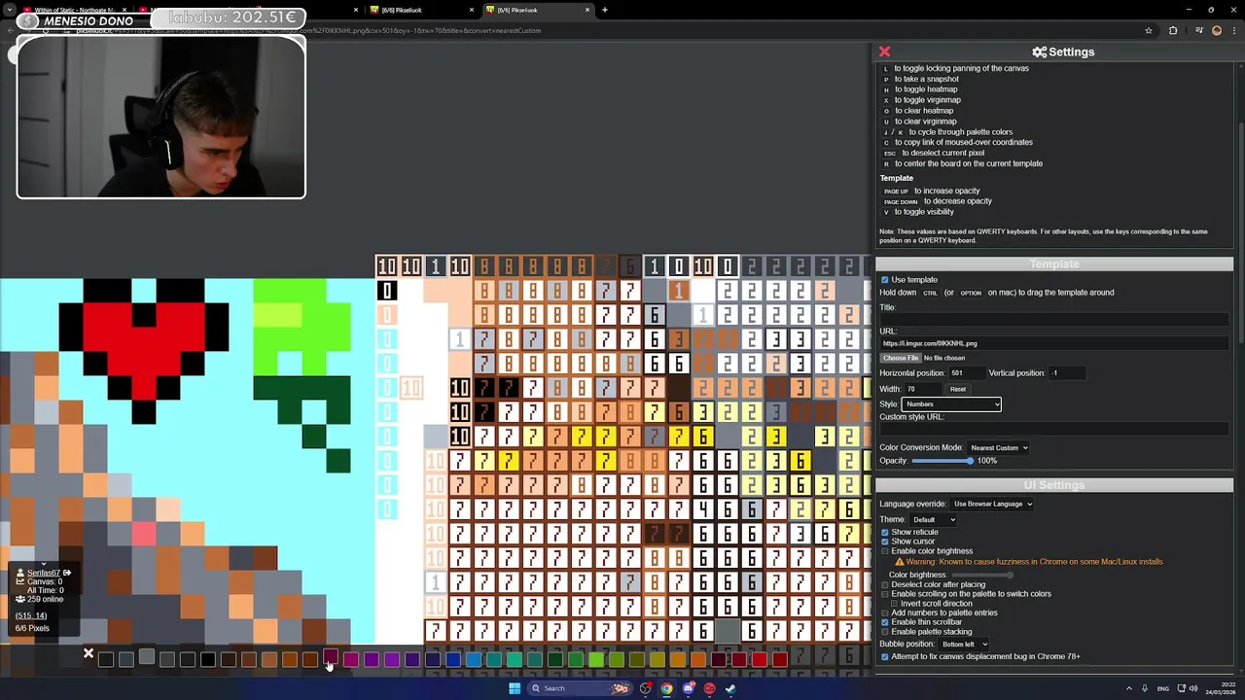The image size is (1245, 700).
Task: Click the browser address bar URL
Action: pyautogui.click(x=307, y=30)
